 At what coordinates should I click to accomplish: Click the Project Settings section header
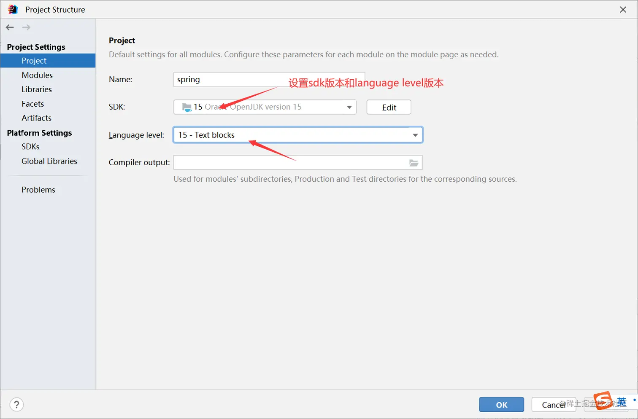pos(36,47)
